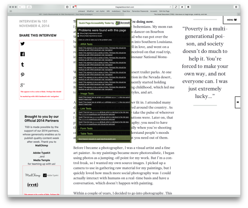Click the MIN bookmark in favorites bar

(x=108, y=11)
